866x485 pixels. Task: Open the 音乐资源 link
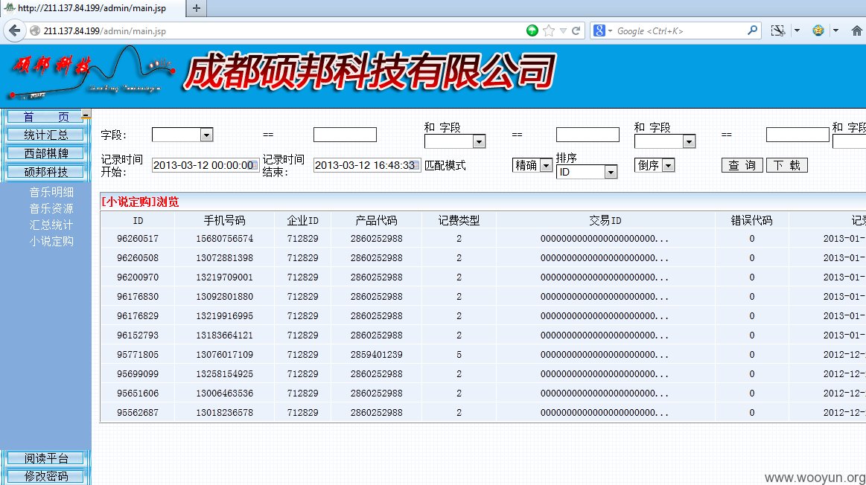pyautogui.click(x=51, y=208)
